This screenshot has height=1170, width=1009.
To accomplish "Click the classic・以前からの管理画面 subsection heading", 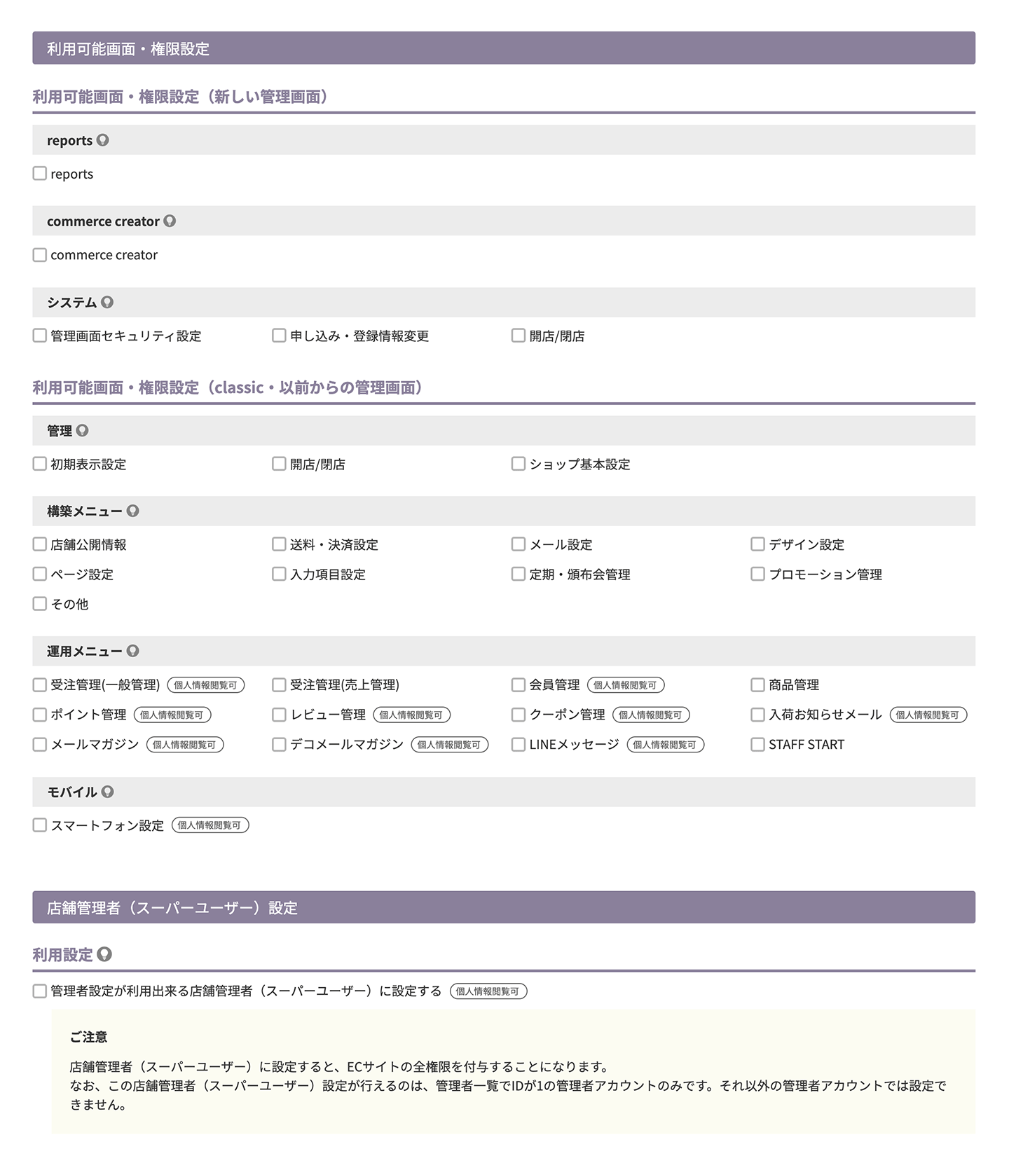I will click(x=228, y=387).
